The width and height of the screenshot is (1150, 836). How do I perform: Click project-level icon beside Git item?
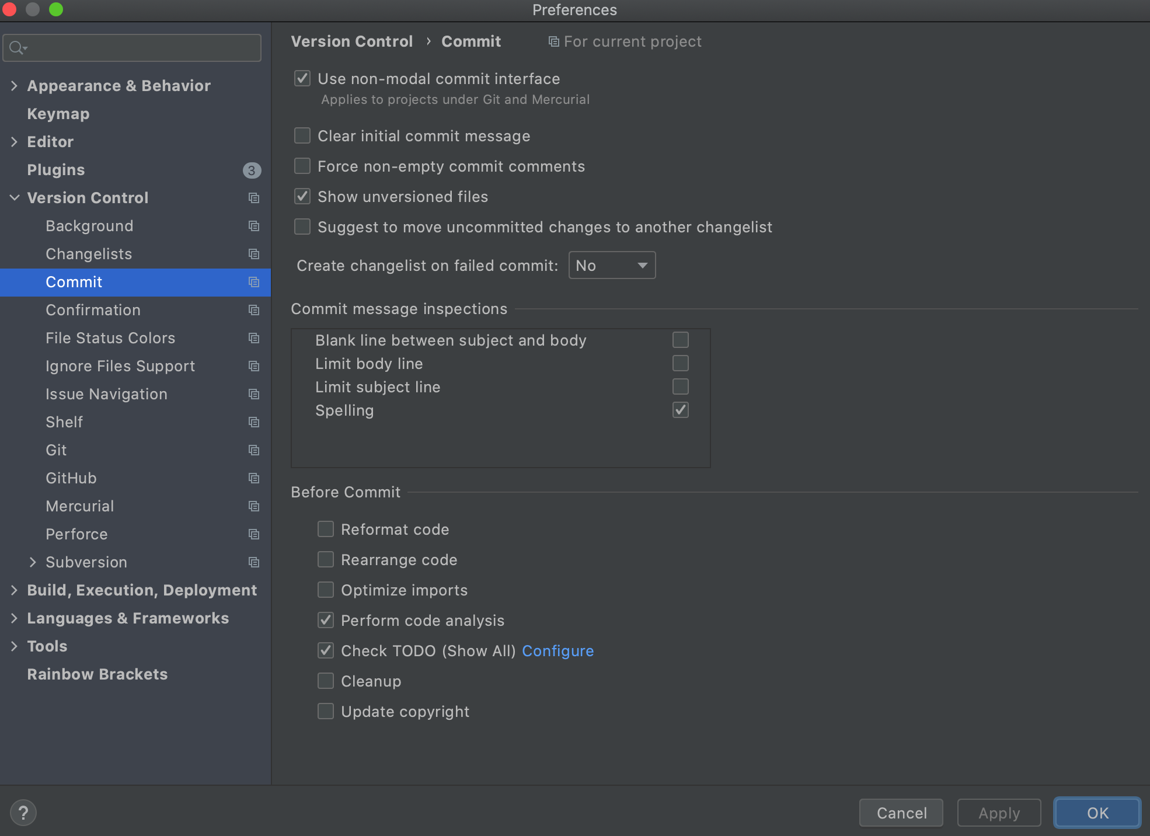(253, 450)
